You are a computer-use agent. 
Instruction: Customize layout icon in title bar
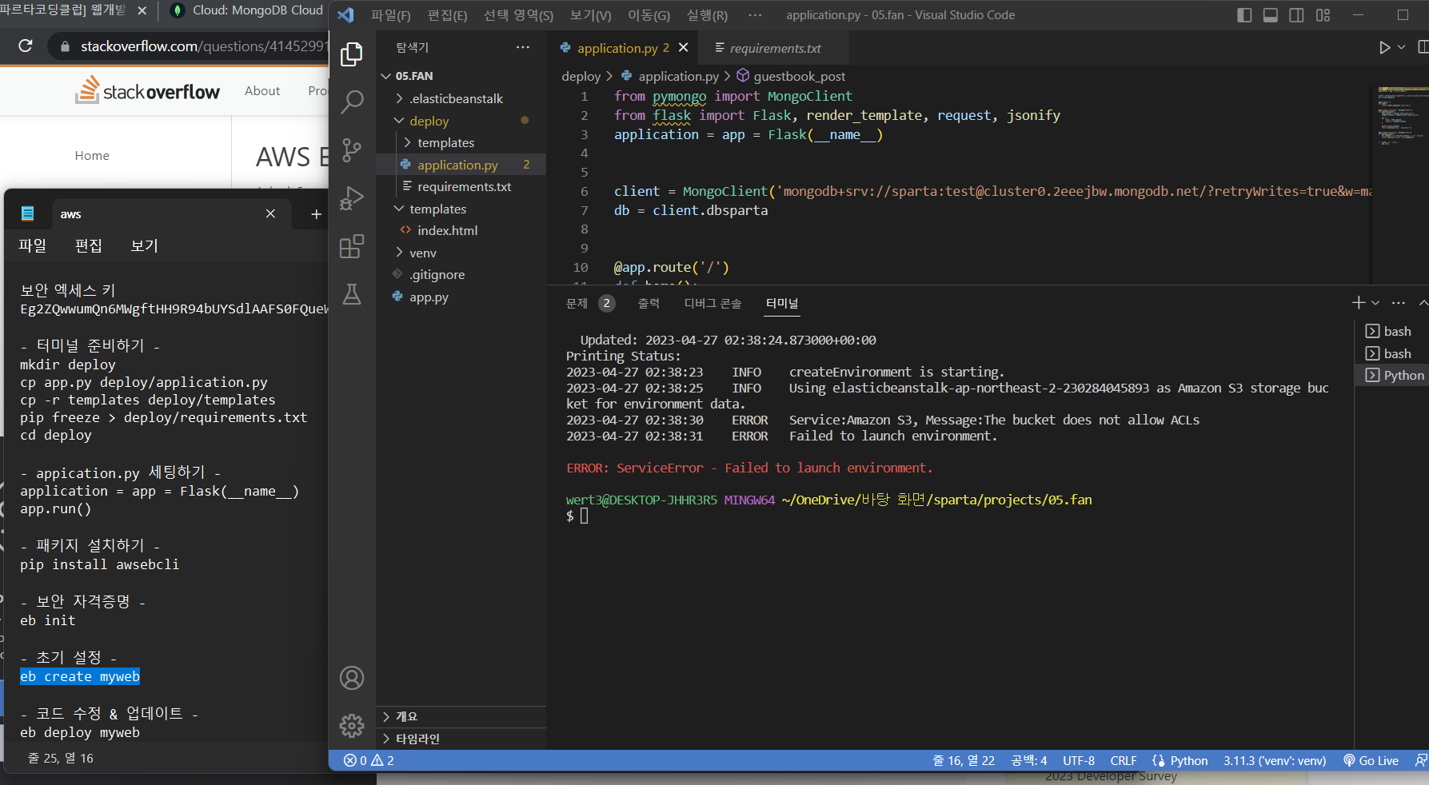click(1323, 15)
